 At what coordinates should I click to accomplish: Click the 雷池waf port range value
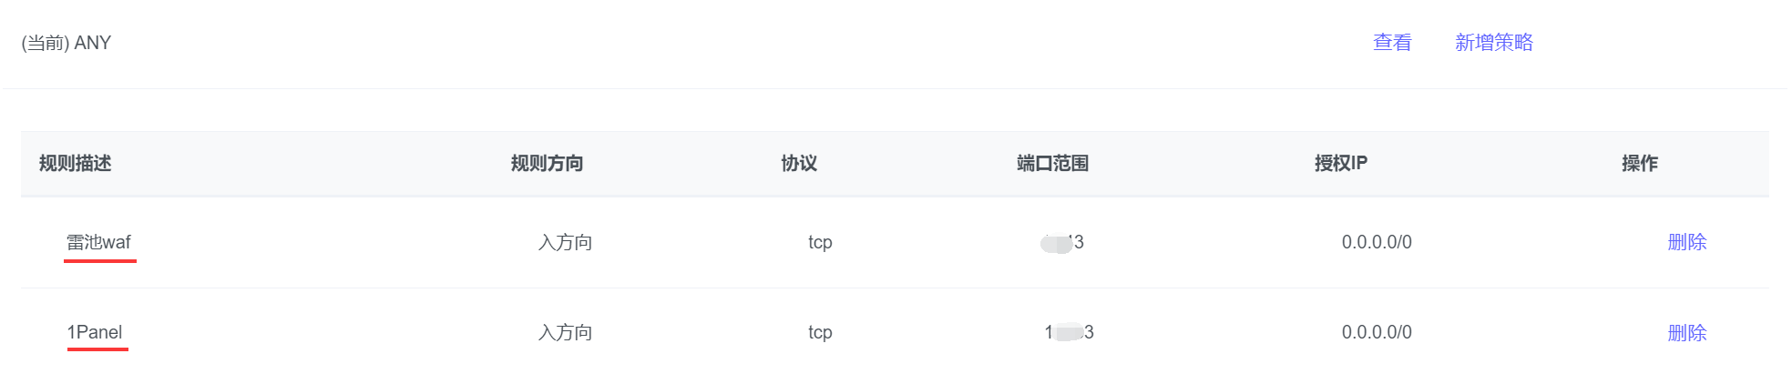tap(1063, 242)
